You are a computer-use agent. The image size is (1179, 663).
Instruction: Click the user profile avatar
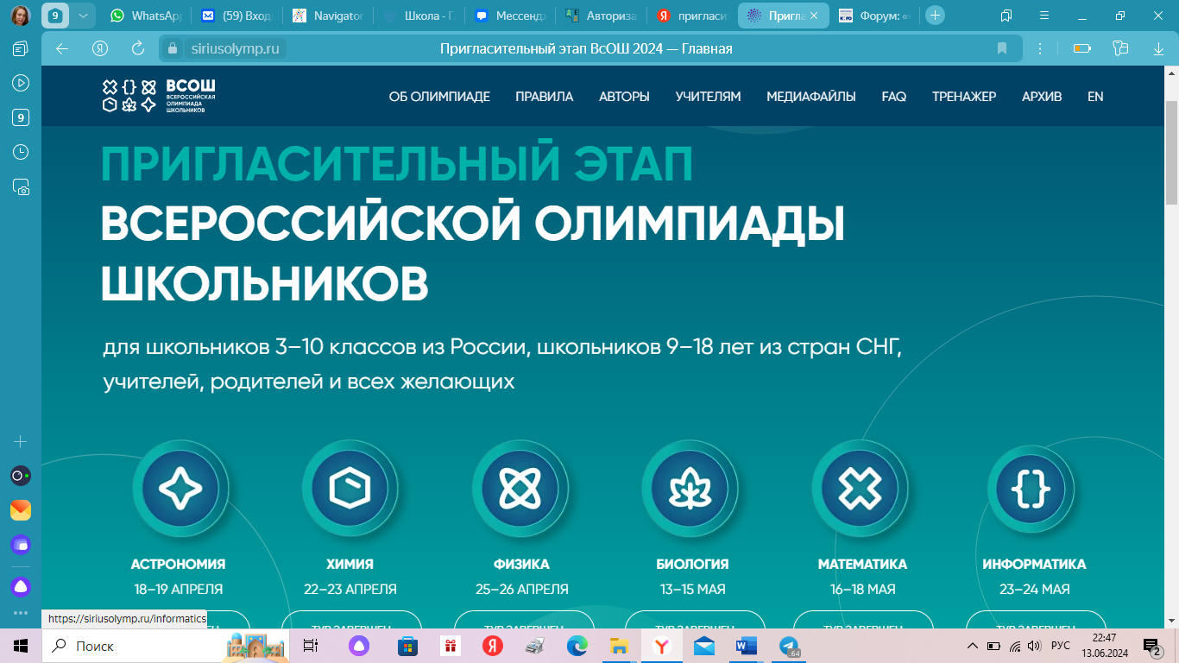[21, 15]
